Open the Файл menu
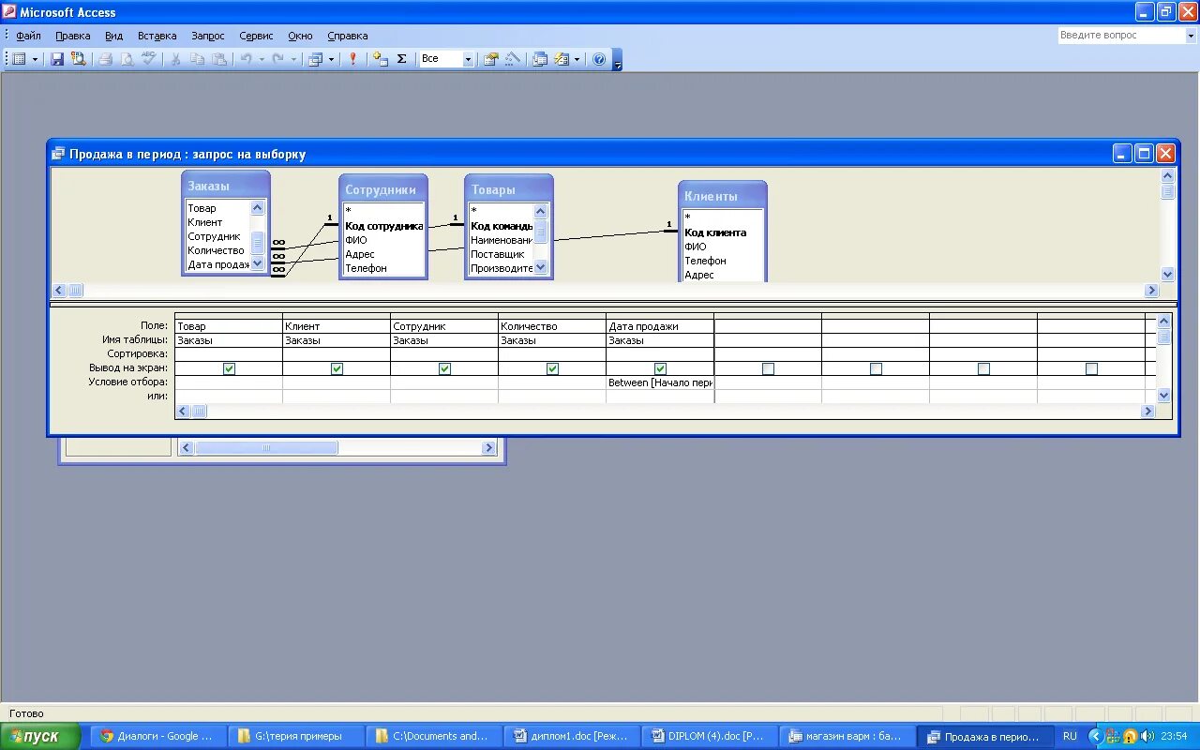1200x750 pixels. pyautogui.click(x=28, y=36)
